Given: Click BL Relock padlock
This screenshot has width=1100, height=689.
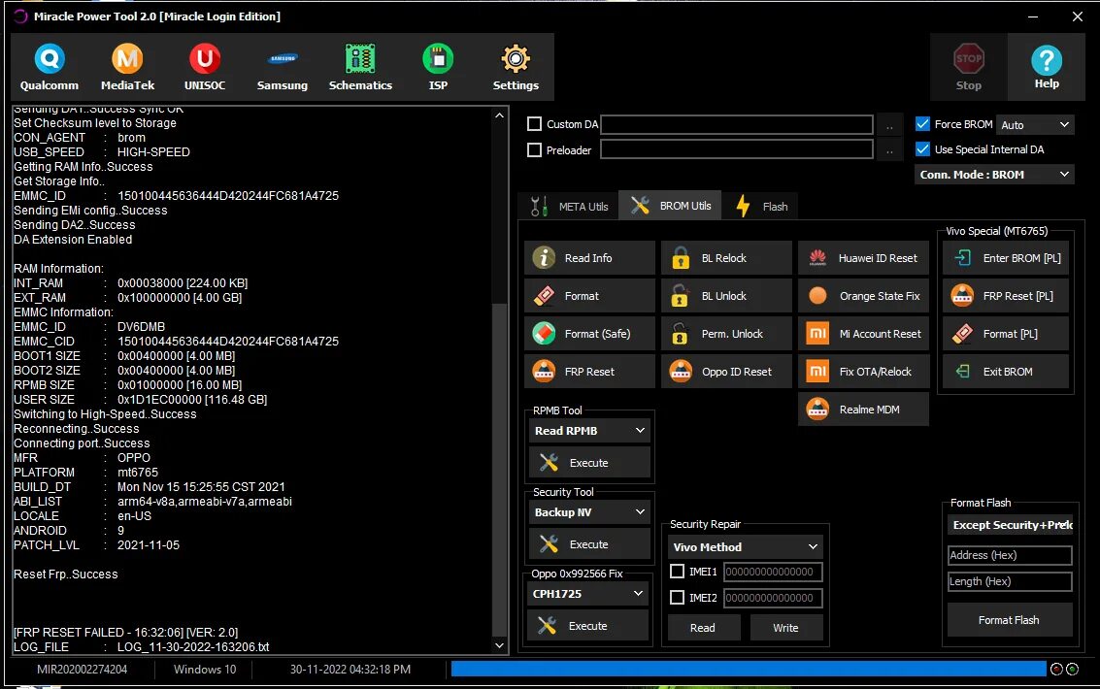Looking at the screenshot, I should [726, 258].
